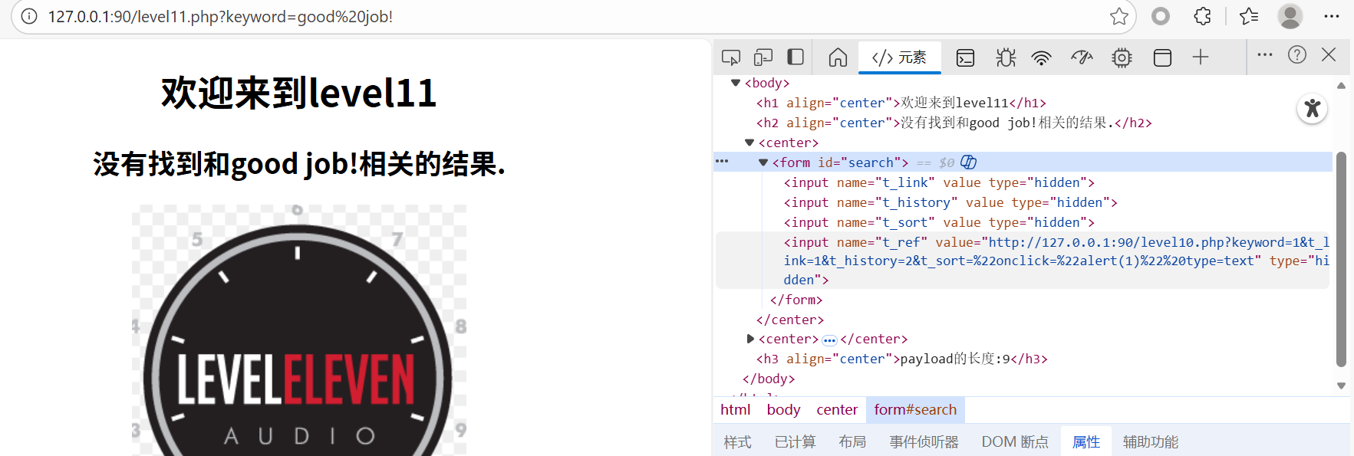Activate the inspect element picker tool

[731, 57]
